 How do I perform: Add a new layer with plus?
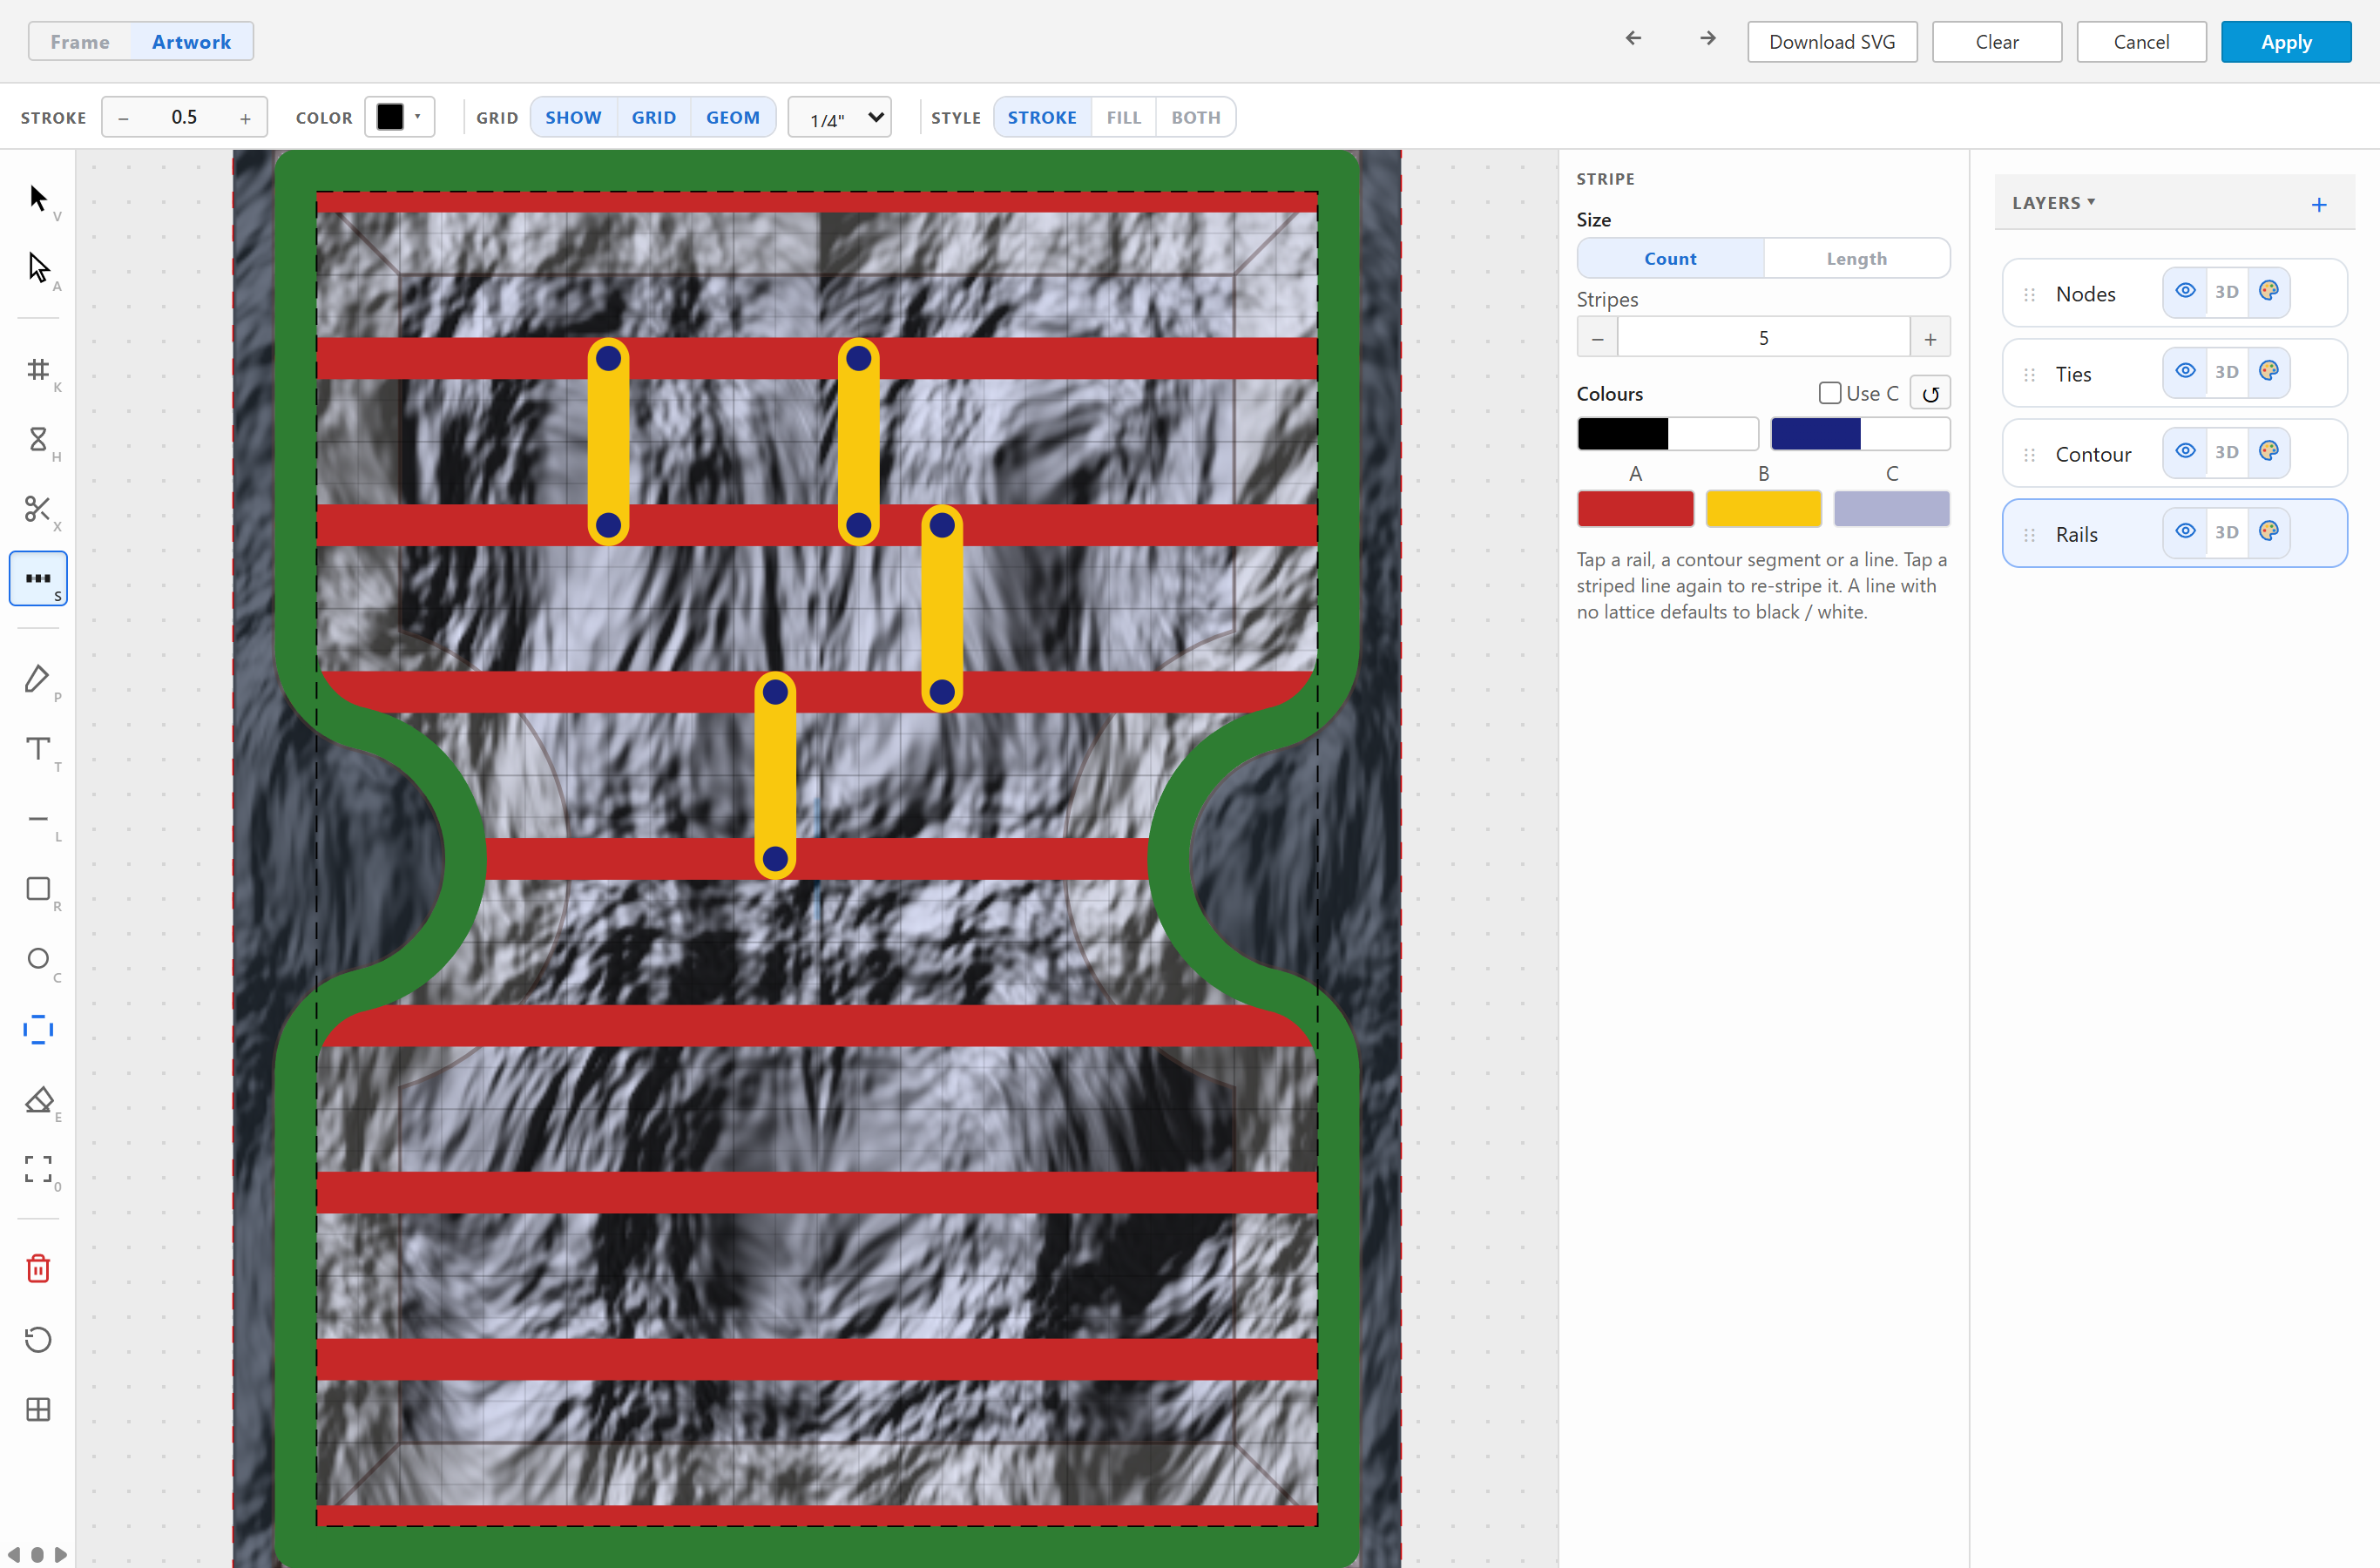click(x=2319, y=205)
